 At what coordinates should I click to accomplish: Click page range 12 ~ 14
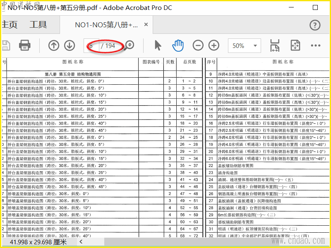point(189,109)
